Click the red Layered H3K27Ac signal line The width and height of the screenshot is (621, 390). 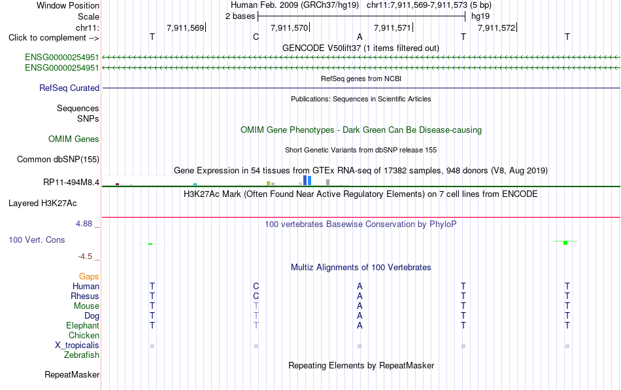click(x=361, y=217)
